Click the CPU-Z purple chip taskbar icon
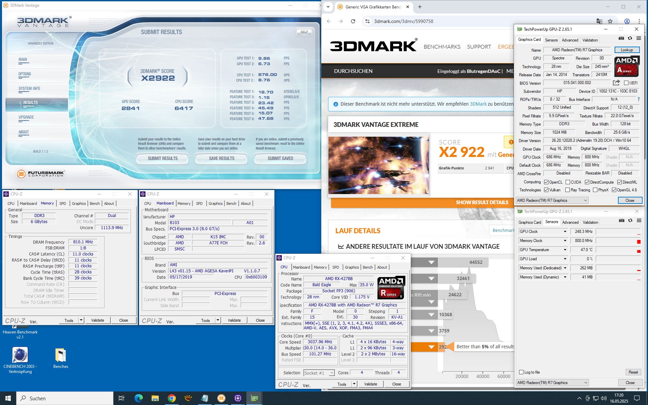Image resolution: width=648 pixels, height=405 pixels. coord(238,398)
